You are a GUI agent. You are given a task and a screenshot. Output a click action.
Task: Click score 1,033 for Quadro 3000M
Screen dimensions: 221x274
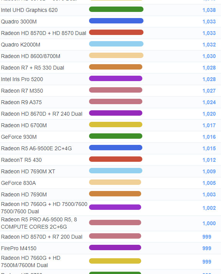[209, 22]
